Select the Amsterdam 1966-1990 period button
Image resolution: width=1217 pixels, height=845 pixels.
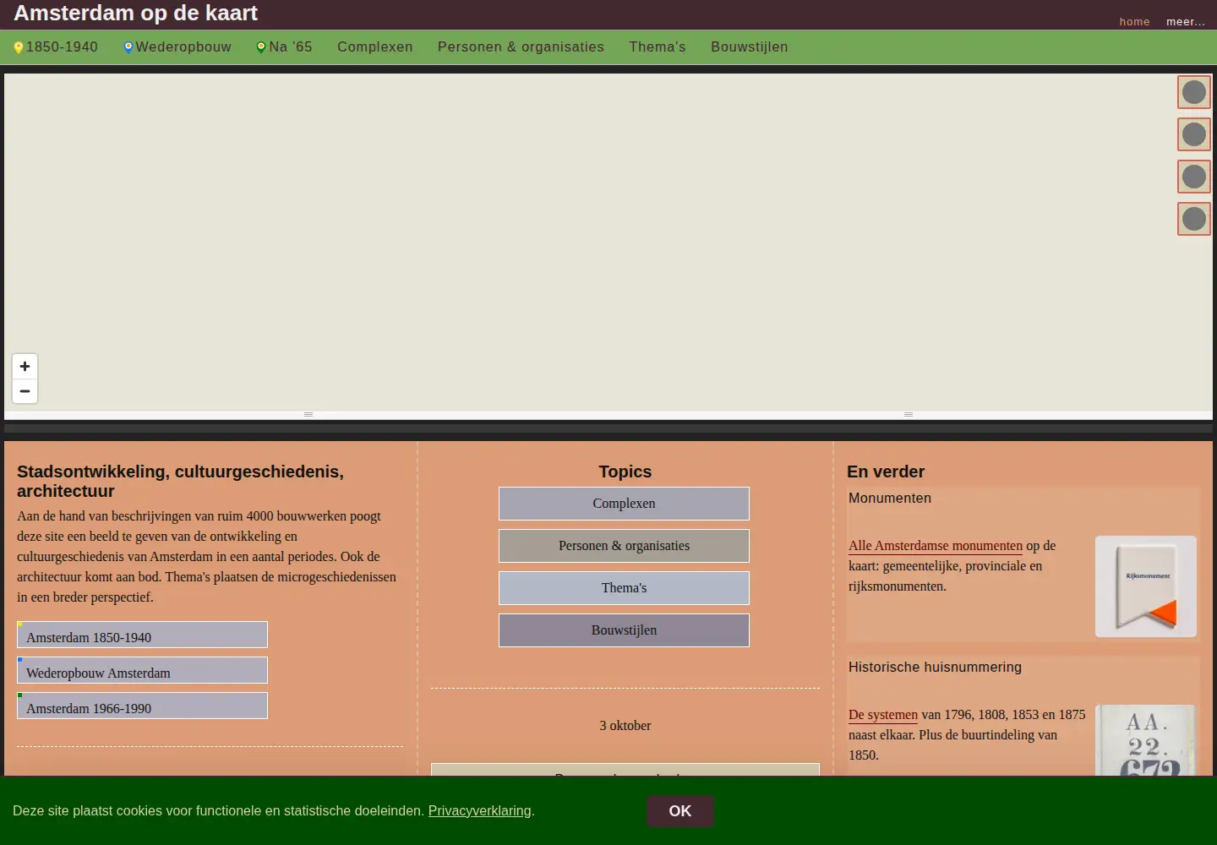(142, 706)
